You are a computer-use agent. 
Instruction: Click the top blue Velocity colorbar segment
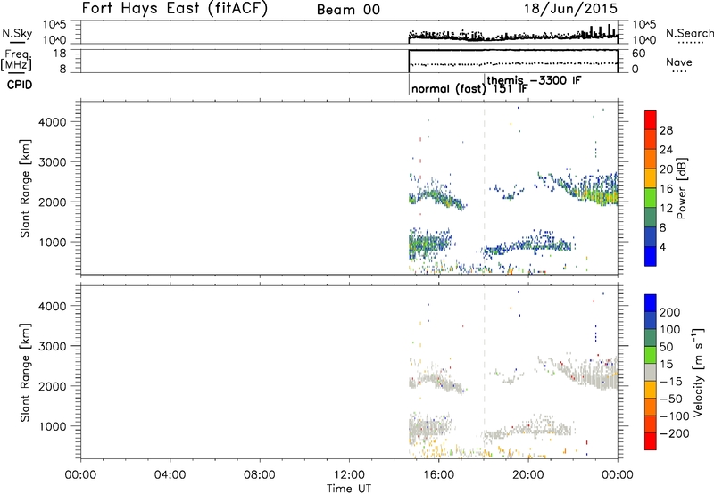651,303
